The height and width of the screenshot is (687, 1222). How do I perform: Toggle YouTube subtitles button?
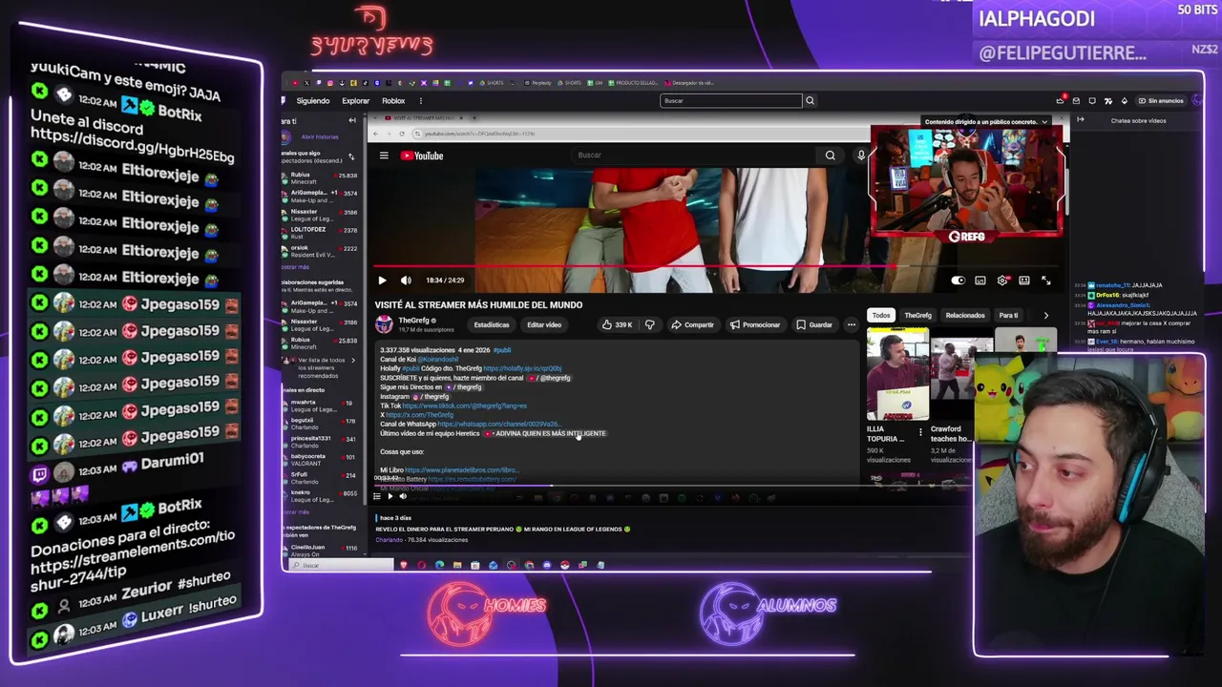[x=980, y=281]
